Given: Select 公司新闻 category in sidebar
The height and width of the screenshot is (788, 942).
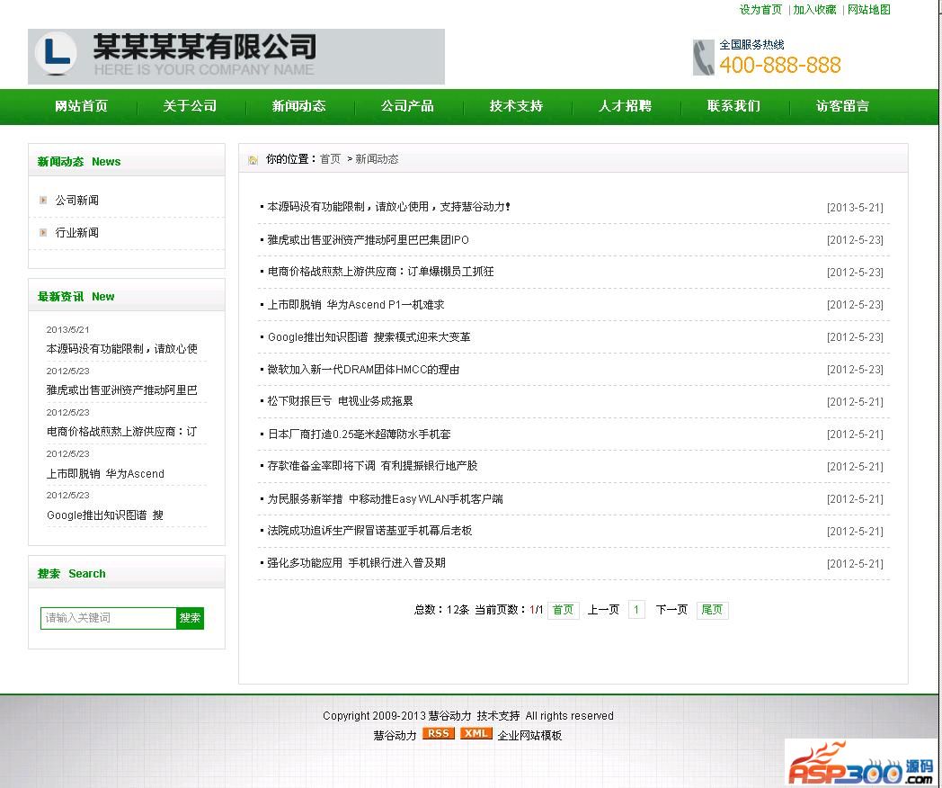Looking at the screenshot, I should 77,201.
